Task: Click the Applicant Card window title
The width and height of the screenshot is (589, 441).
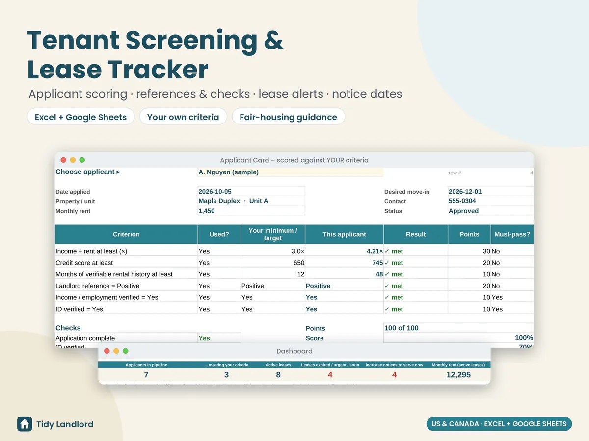Action: 294,160
